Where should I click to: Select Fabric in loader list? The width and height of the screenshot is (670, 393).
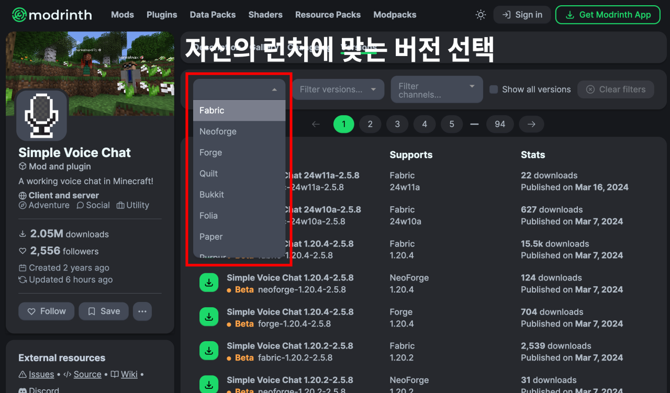pyautogui.click(x=239, y=110)
